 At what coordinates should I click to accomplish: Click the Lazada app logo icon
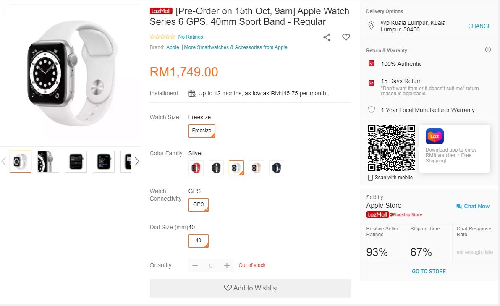click(435, 136)
